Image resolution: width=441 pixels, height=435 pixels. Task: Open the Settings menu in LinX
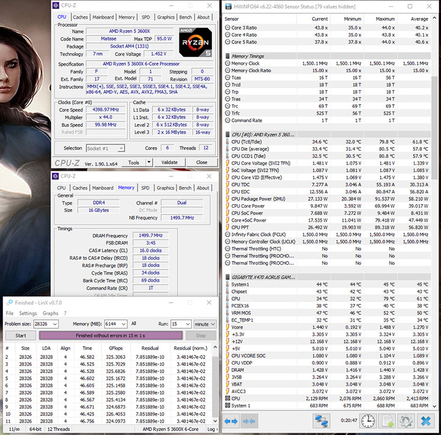[x=27, y=313]
